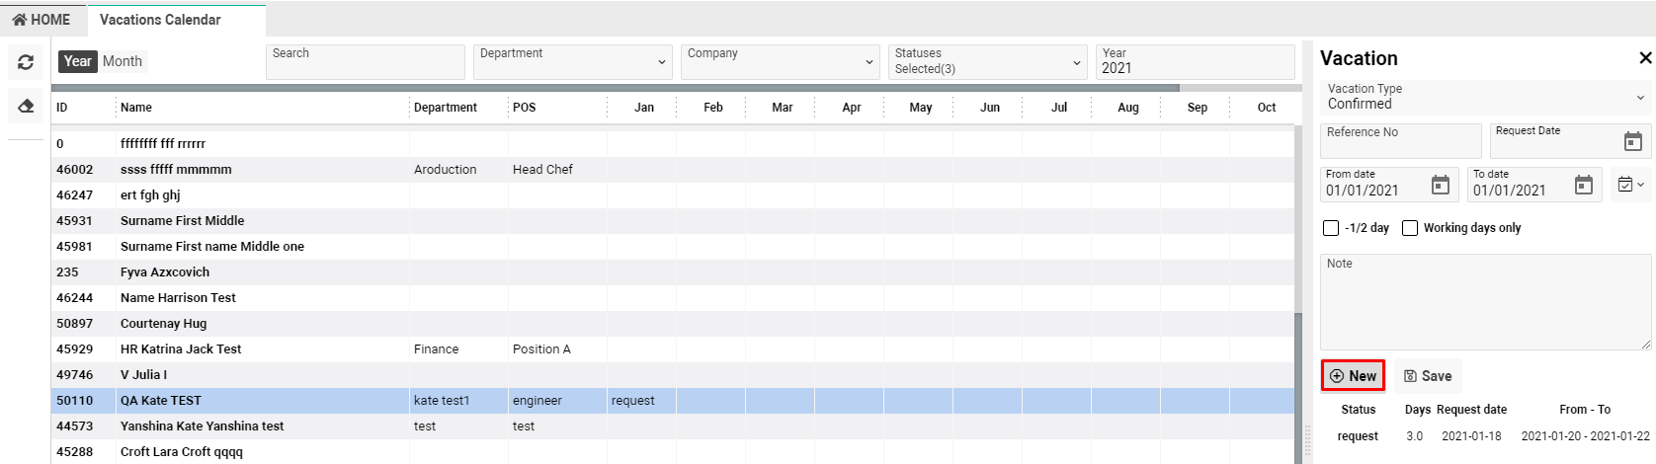The height and width of the screenshot is (464, 1656).
Task: Click the Save button
Action: point(1428,376)
